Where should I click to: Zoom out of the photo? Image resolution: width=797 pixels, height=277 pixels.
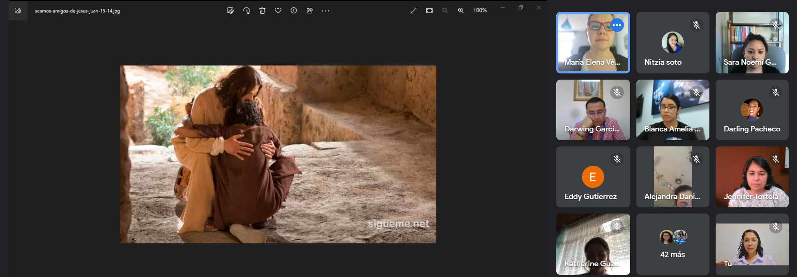445,11
